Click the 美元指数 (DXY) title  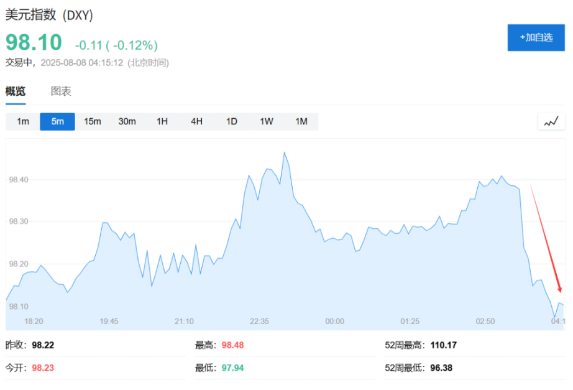[x=50, y=16]
